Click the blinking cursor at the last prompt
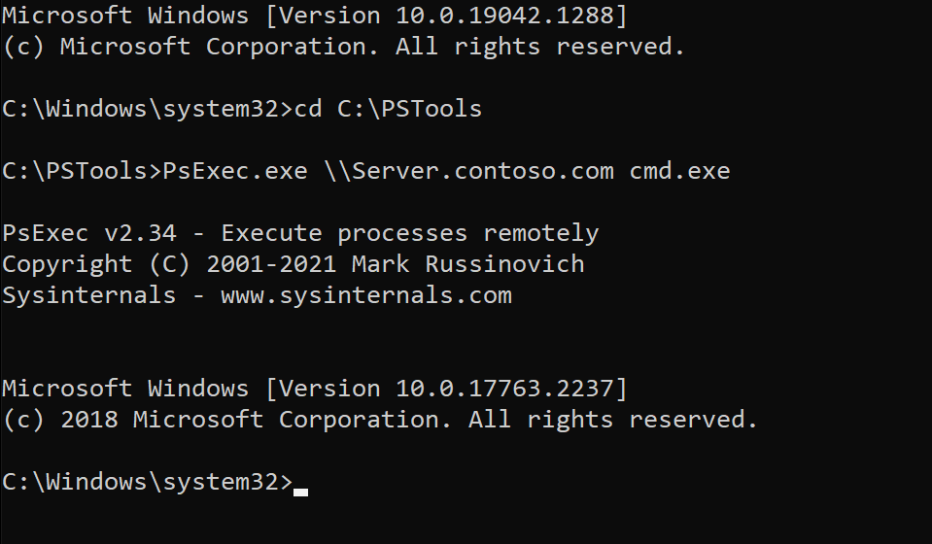 coord(300,492)
